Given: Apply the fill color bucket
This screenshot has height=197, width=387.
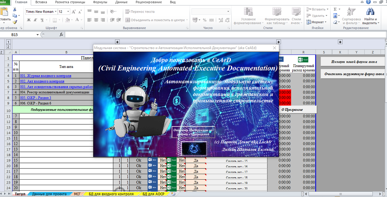Looking at the screenshot, I should coord(67,20).
